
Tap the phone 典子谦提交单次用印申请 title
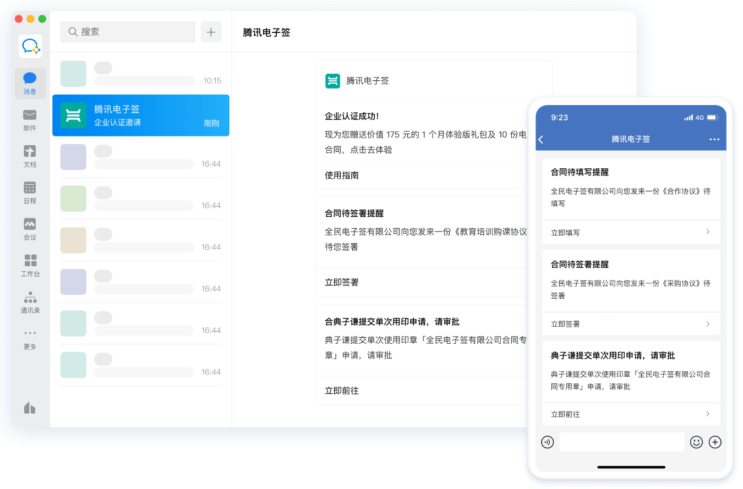(613, 355)
